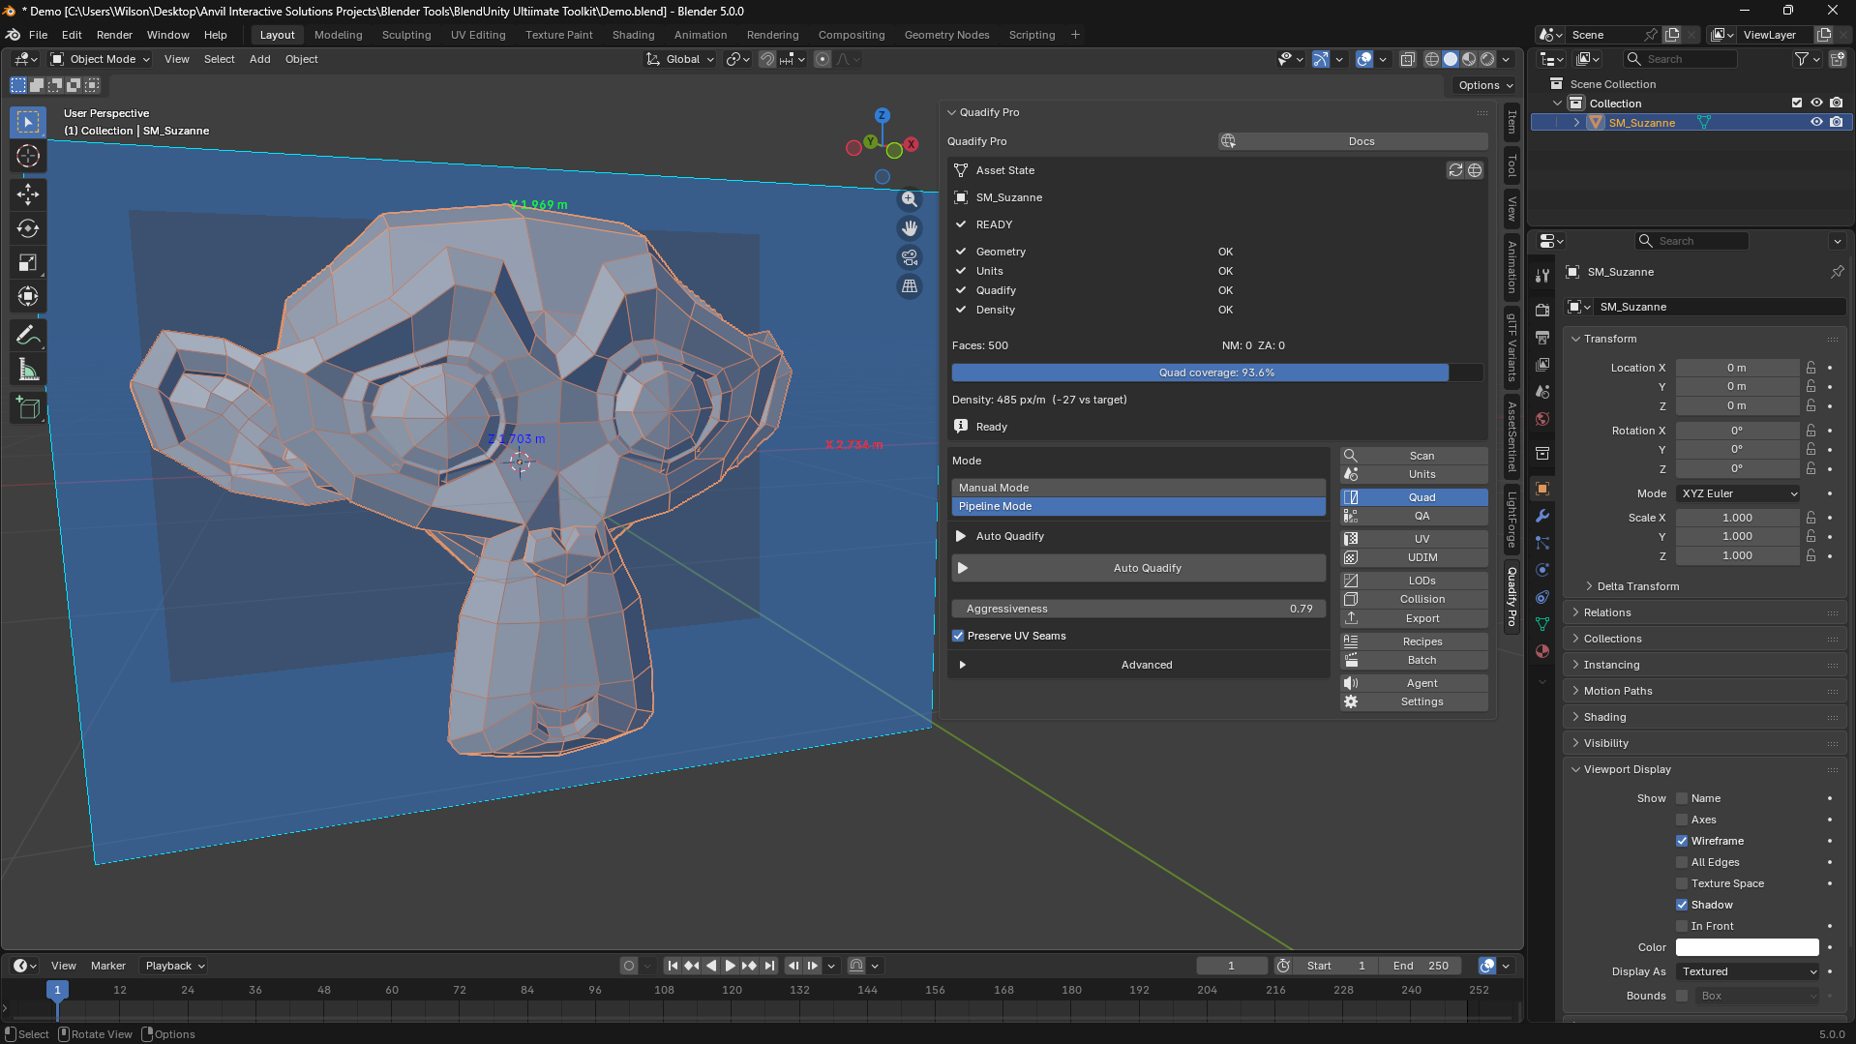Enable the In Front checkbox

pos(1682,926)
